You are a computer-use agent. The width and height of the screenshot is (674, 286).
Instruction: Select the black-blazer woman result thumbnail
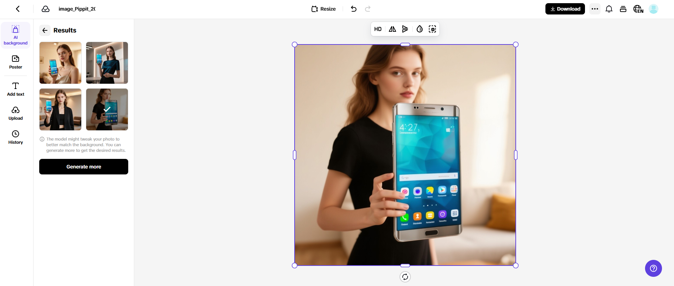coord(60,109)
